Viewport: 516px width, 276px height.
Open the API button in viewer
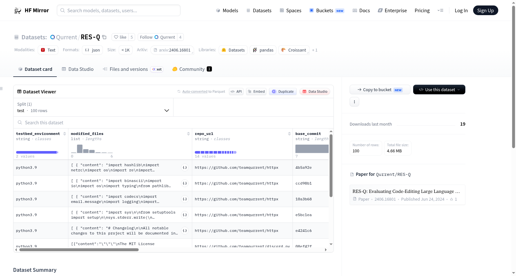pos(236,91)
